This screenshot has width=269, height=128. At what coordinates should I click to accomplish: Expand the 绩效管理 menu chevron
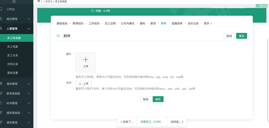point(29,122)
